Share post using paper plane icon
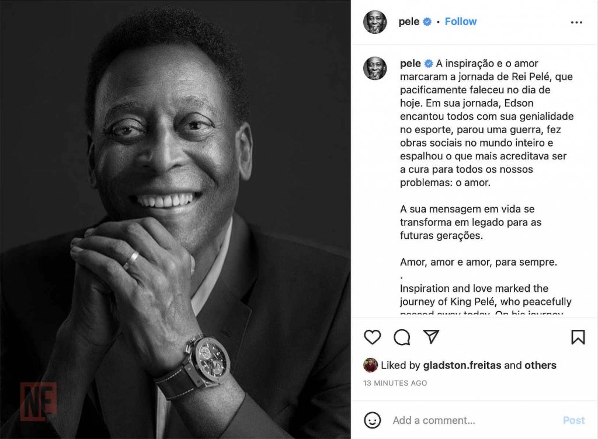The width and height of the screenshot is (598, 439). click(x=432, y=337)
